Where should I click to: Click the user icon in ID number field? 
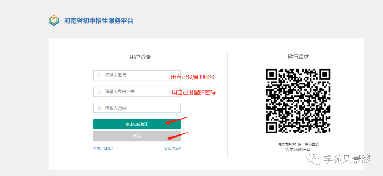(x=99, y=92)
